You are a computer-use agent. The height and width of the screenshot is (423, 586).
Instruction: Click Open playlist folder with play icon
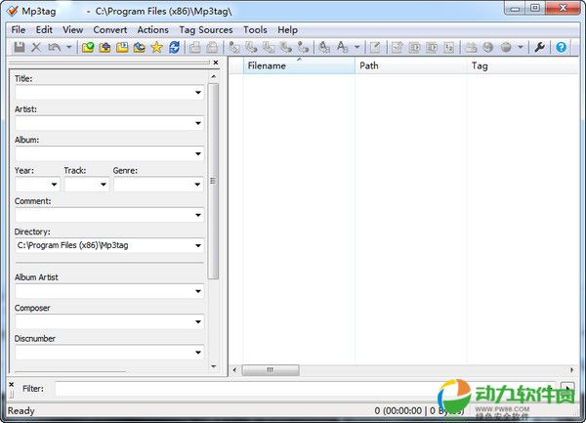coord(122,47)
